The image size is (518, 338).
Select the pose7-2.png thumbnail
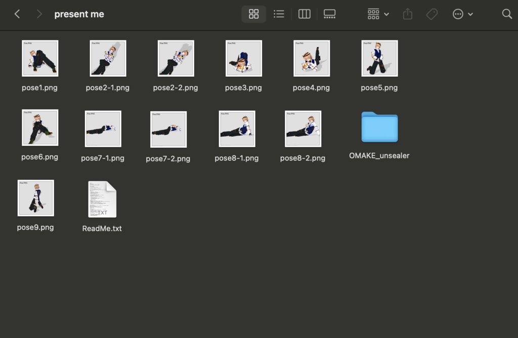[168, 130]
